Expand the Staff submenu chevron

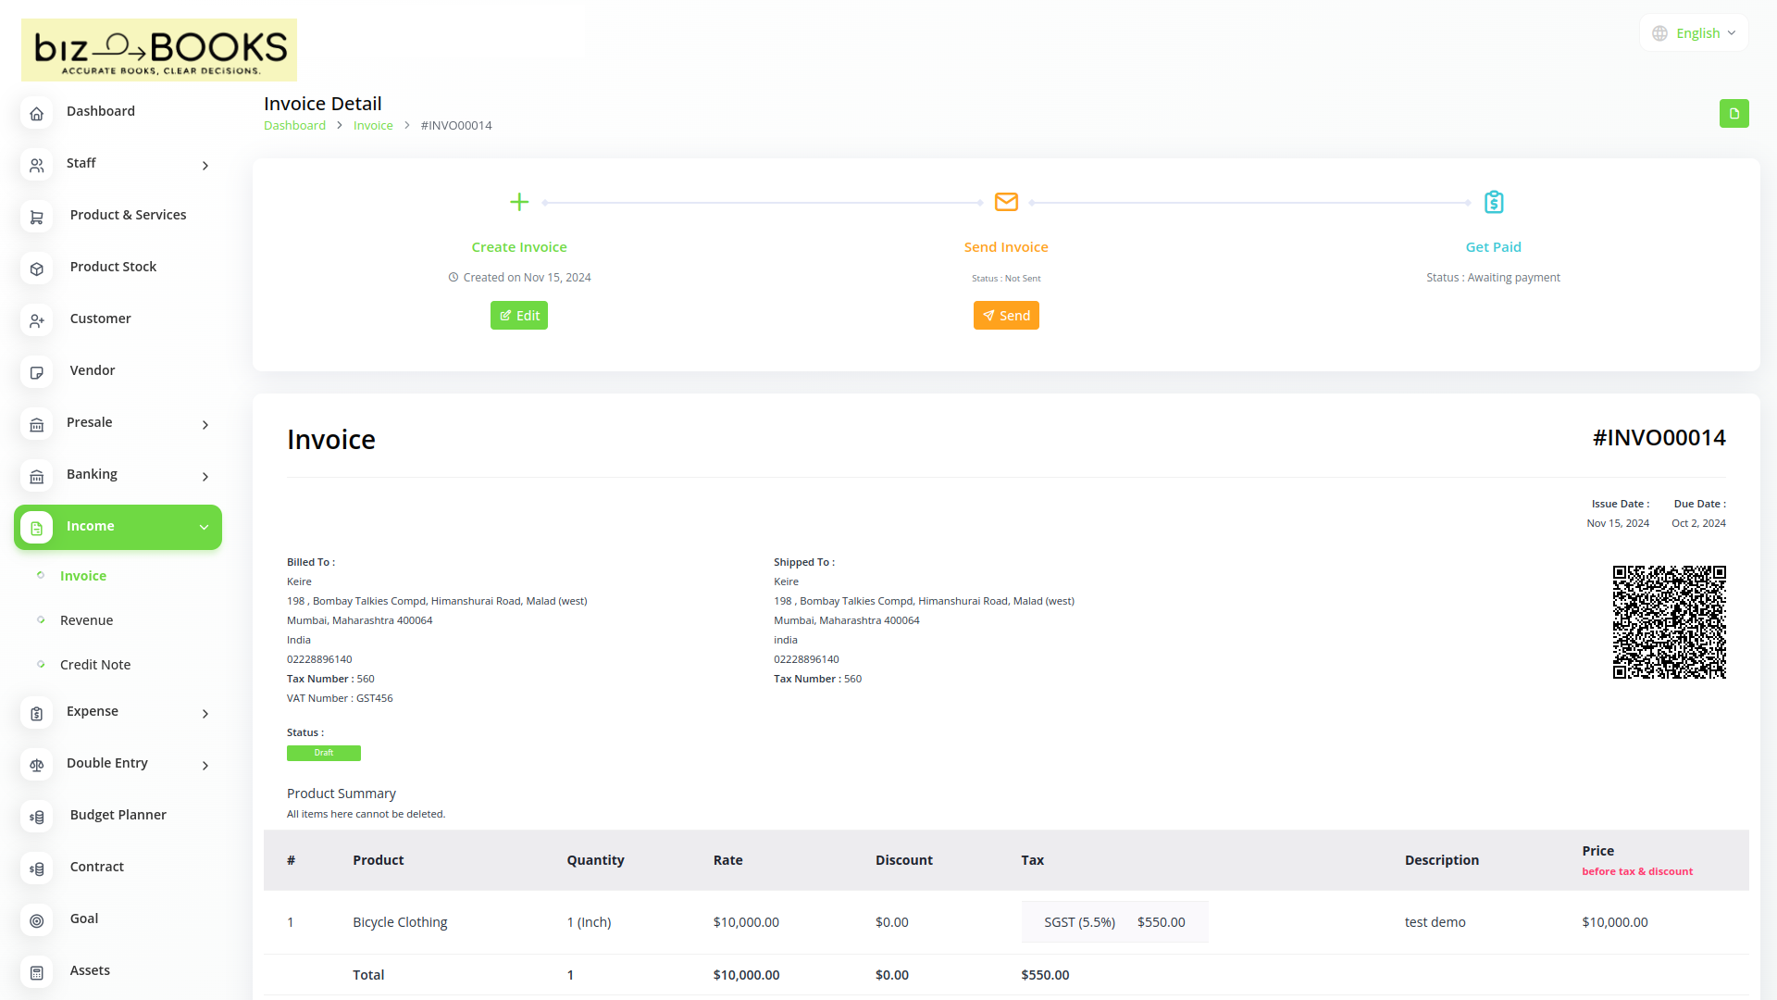(x=205, y=166)
